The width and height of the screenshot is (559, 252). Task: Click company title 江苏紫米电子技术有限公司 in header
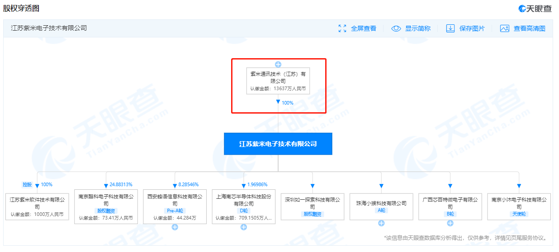49,28
